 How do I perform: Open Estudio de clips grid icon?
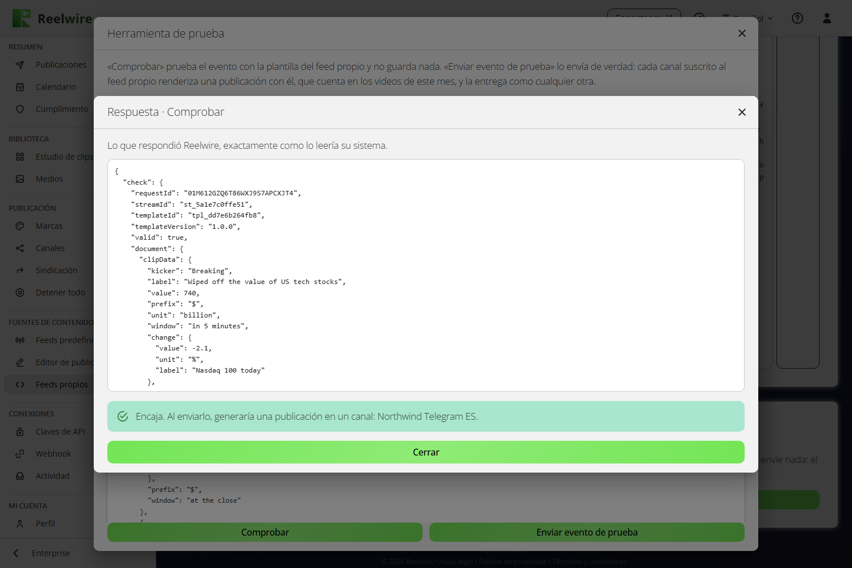pos(20,157)
